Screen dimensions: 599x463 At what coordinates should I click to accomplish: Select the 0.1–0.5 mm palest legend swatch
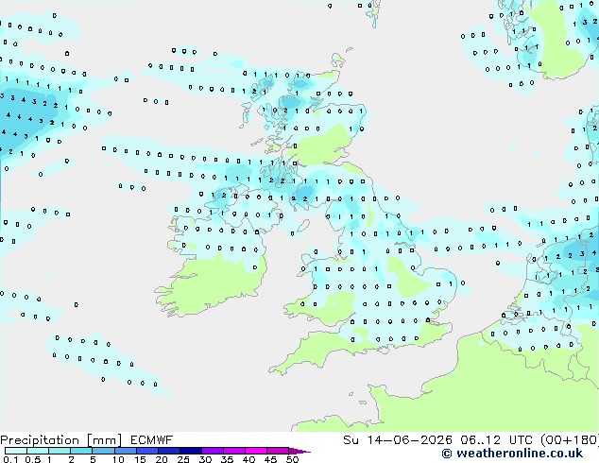[x=16, y=451]
